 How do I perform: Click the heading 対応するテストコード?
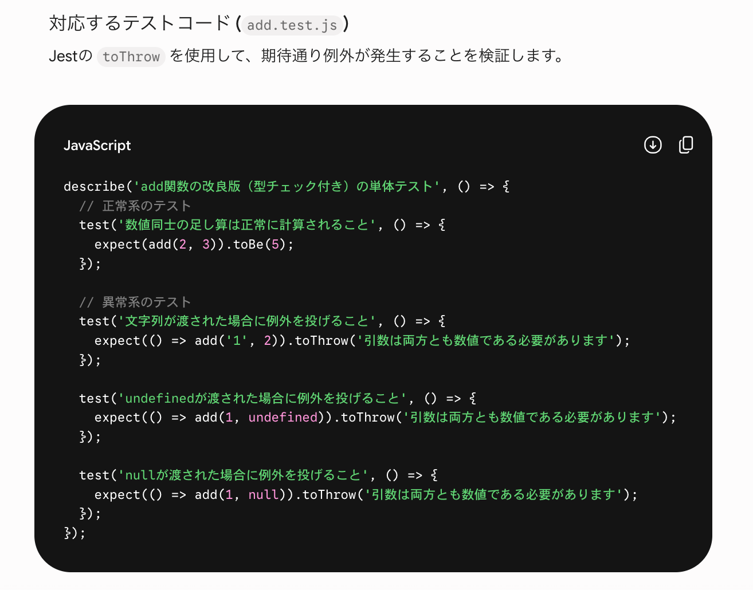pos(140,23)
